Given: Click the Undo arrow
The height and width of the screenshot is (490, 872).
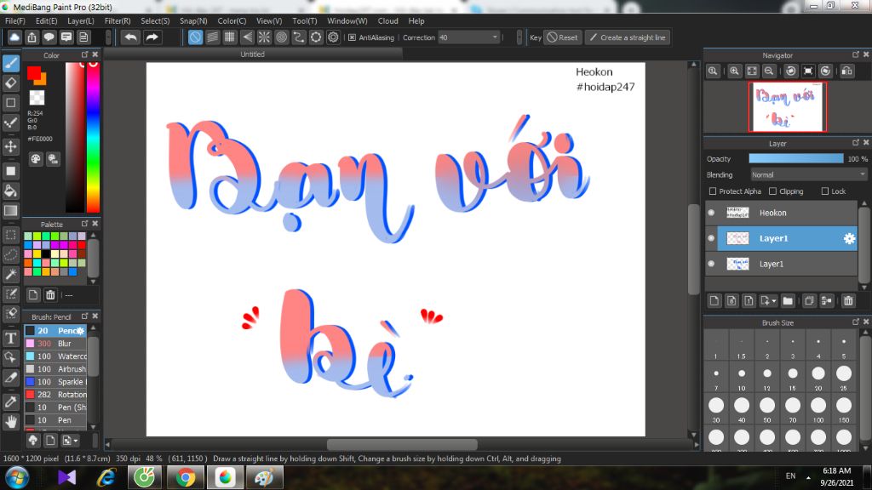Looking at the screenshot, I should pyautogui.click(x=130, y=37).
